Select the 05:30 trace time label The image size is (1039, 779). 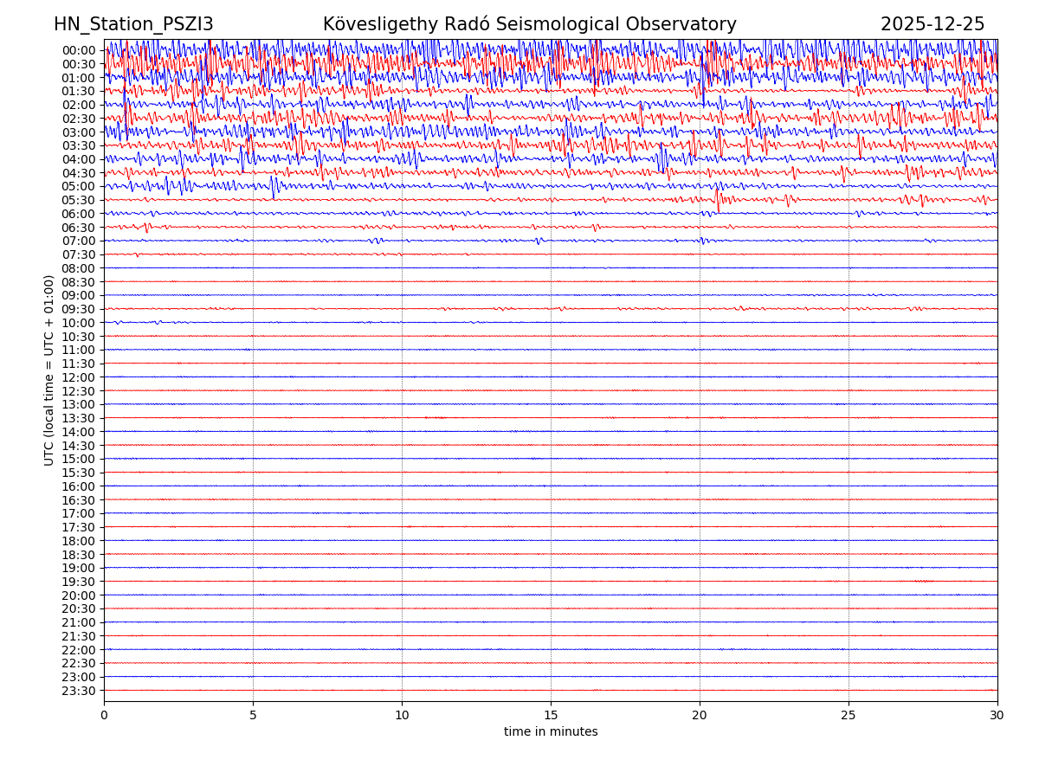point(79,200)
